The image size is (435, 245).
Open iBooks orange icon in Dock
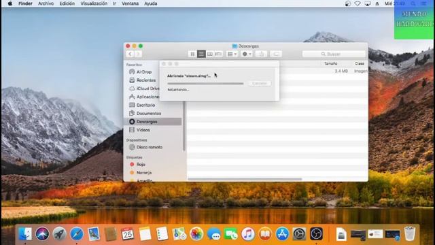point(265,234)
